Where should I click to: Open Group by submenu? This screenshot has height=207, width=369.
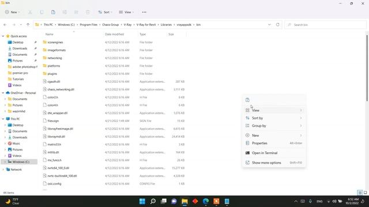pos(274,126)
